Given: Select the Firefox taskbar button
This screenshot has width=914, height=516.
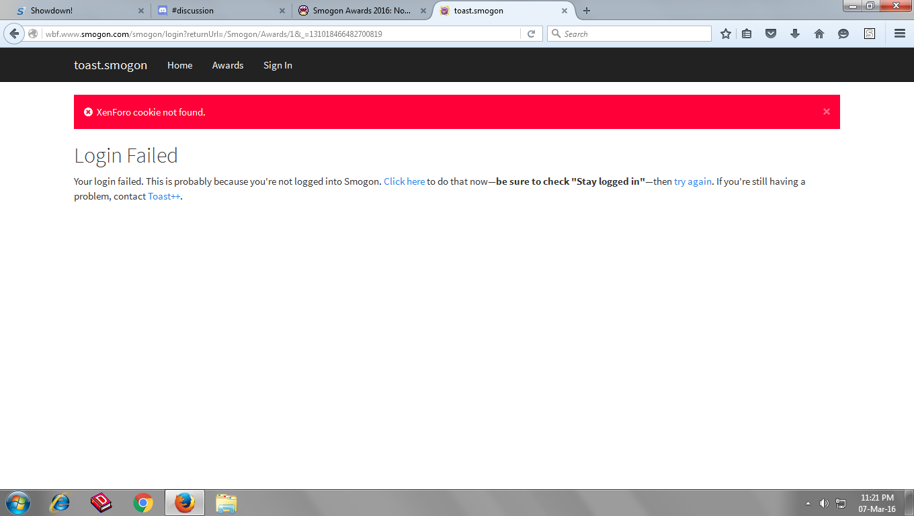Looking at the screenshot, I should coord(185,503).
